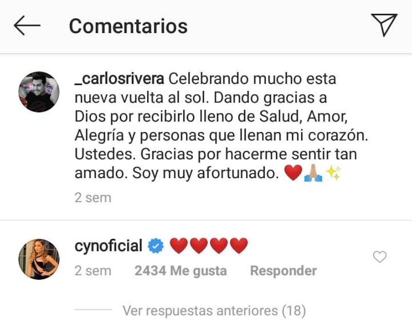Tap the last red heart in cynoficial's comment
The width and height of the screenshot is (412, 329).
click(239, 246)
